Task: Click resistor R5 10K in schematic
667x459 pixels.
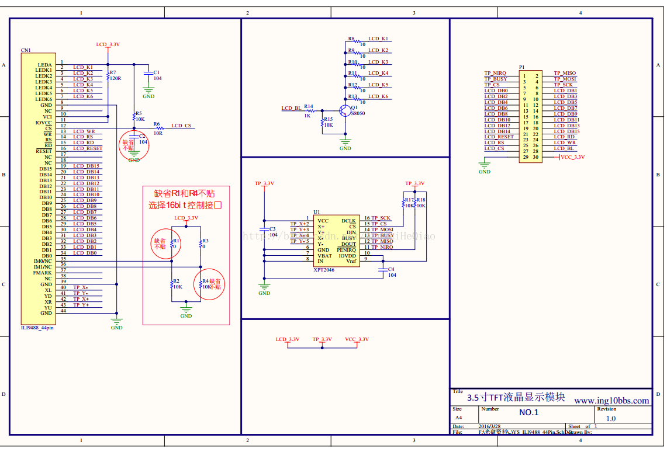Action: coord(134,116)
